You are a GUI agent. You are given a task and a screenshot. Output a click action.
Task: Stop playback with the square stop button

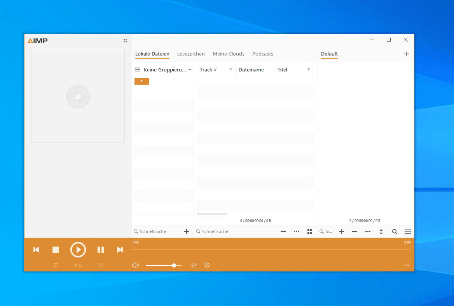click(56, 250)
